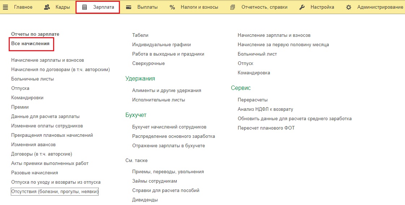Open the Перерасчеты service
This screenshot has width=405, height=205.
pyautogui.click(x=253, y=100)
